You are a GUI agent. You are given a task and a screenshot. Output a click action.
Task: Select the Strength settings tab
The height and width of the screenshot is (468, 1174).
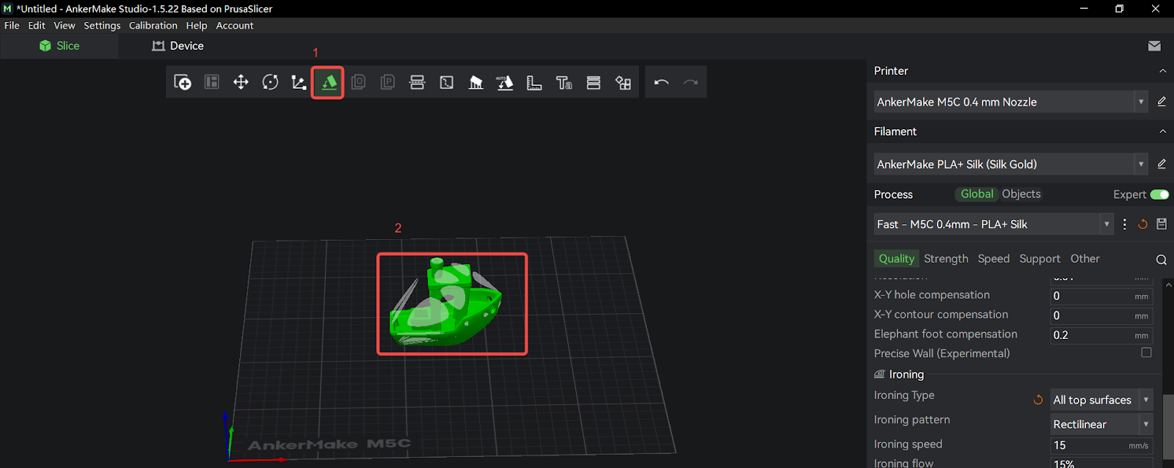pos(946,258)
